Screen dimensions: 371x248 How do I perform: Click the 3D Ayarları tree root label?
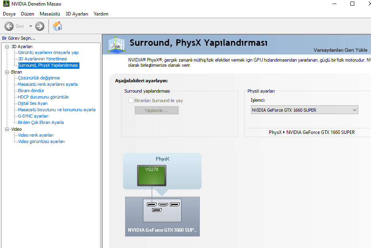tap(22, 46)
